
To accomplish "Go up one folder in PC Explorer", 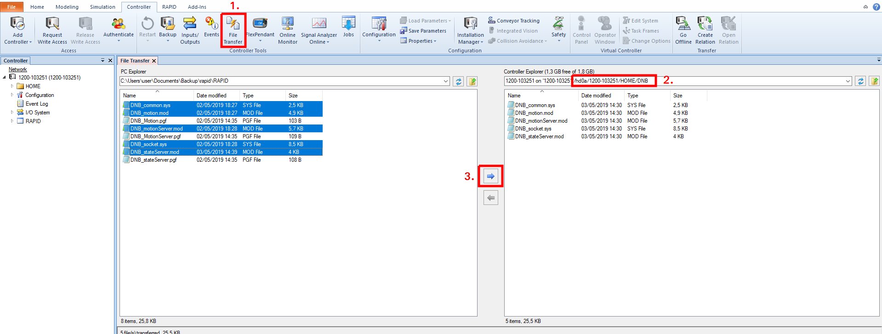I will [472, 81].
